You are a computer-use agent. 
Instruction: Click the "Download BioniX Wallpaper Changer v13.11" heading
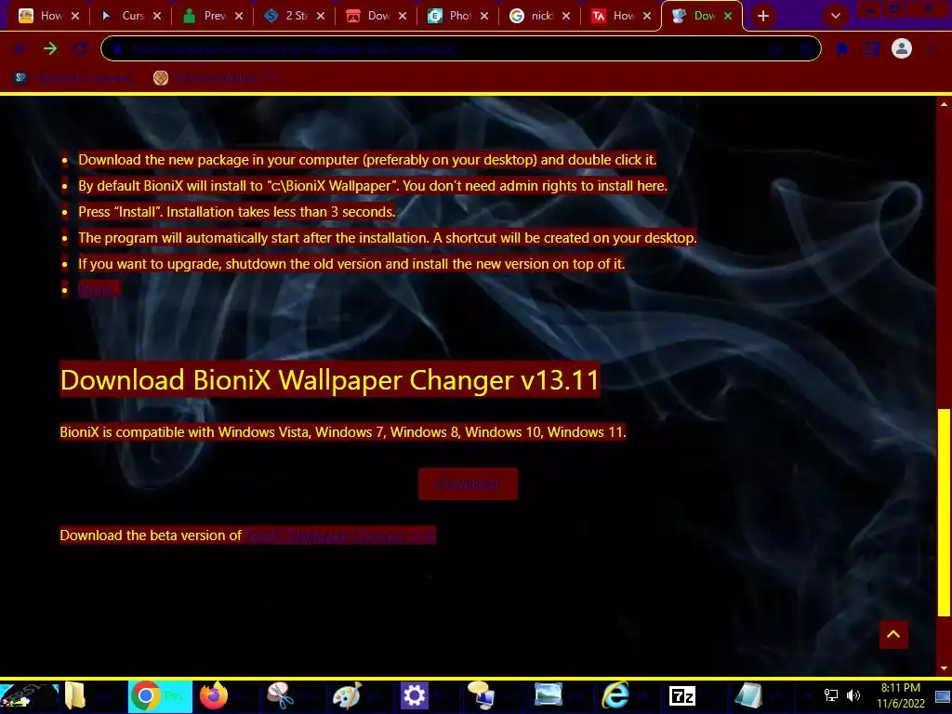(330, 380)
